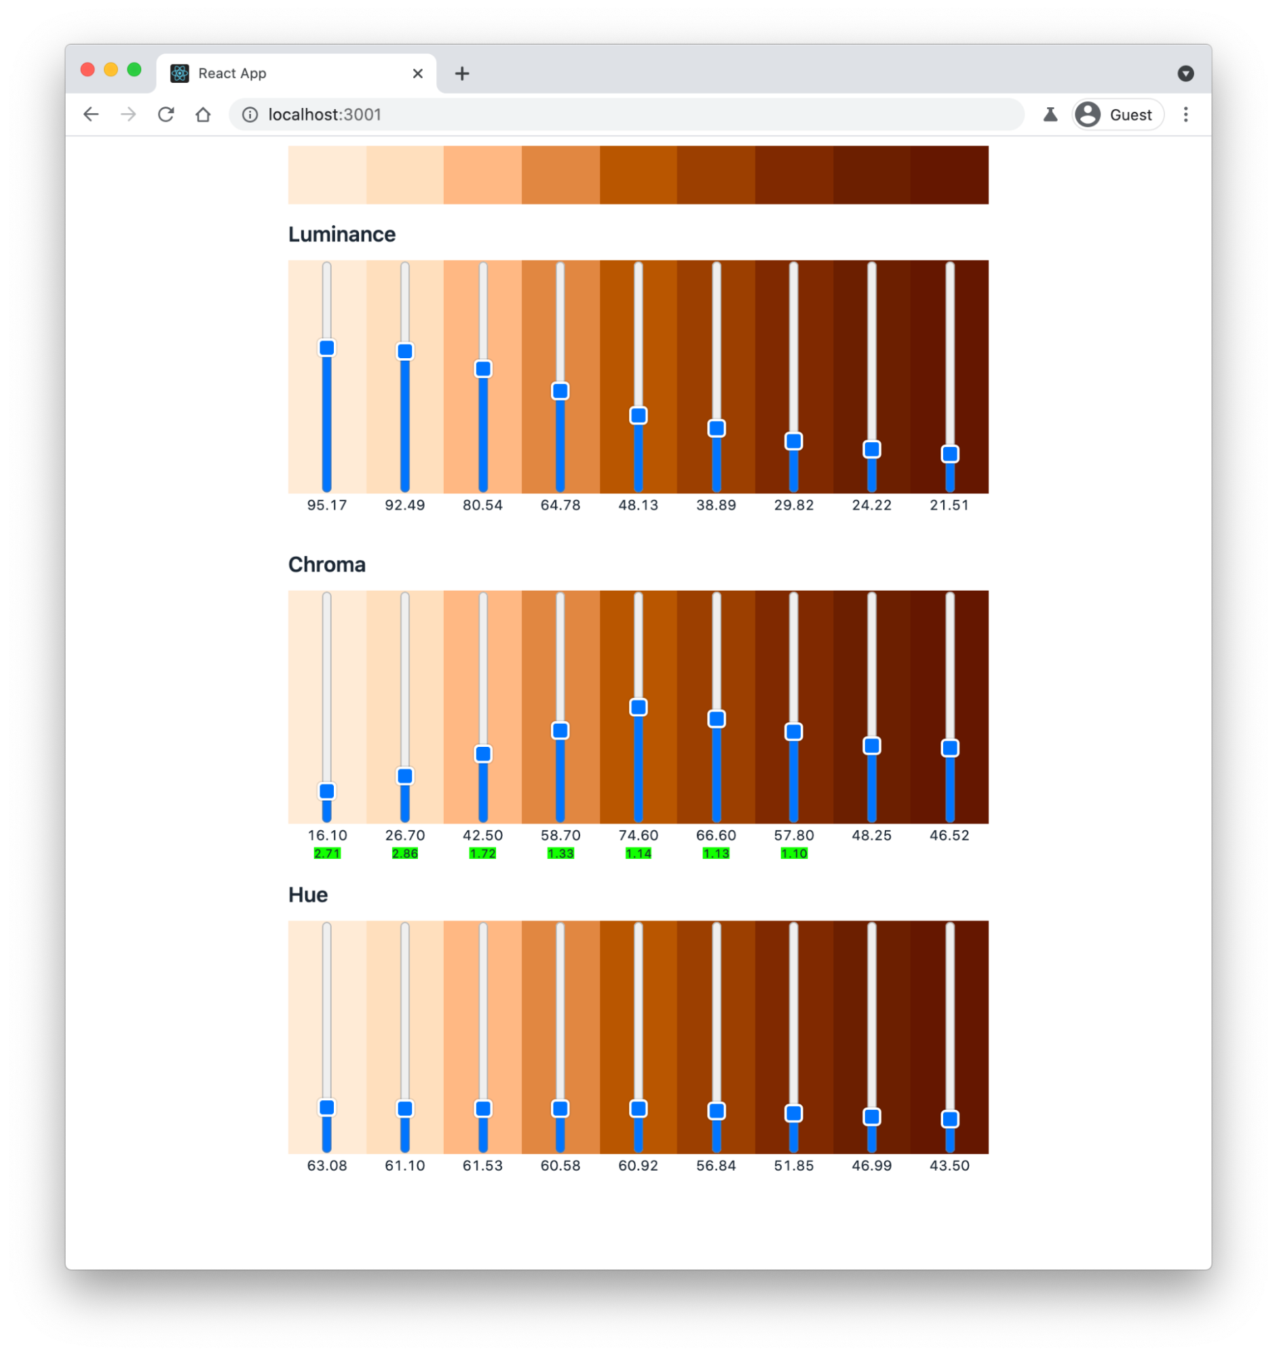The image size is (1277, 1356).
Task: Open the tab search dropdown arrow
Action: tap(1185, 74)
